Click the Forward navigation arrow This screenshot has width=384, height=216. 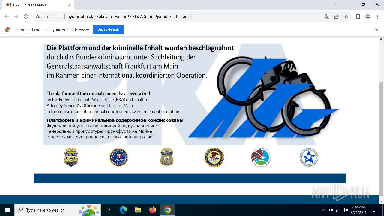click(16, 16)
